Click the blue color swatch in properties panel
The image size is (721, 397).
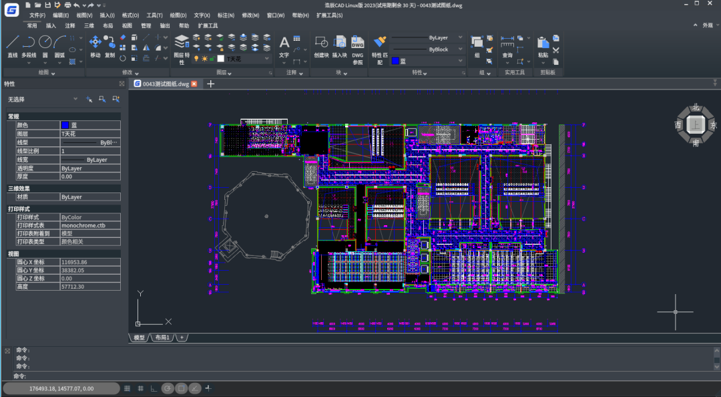[x=65, y=125]
